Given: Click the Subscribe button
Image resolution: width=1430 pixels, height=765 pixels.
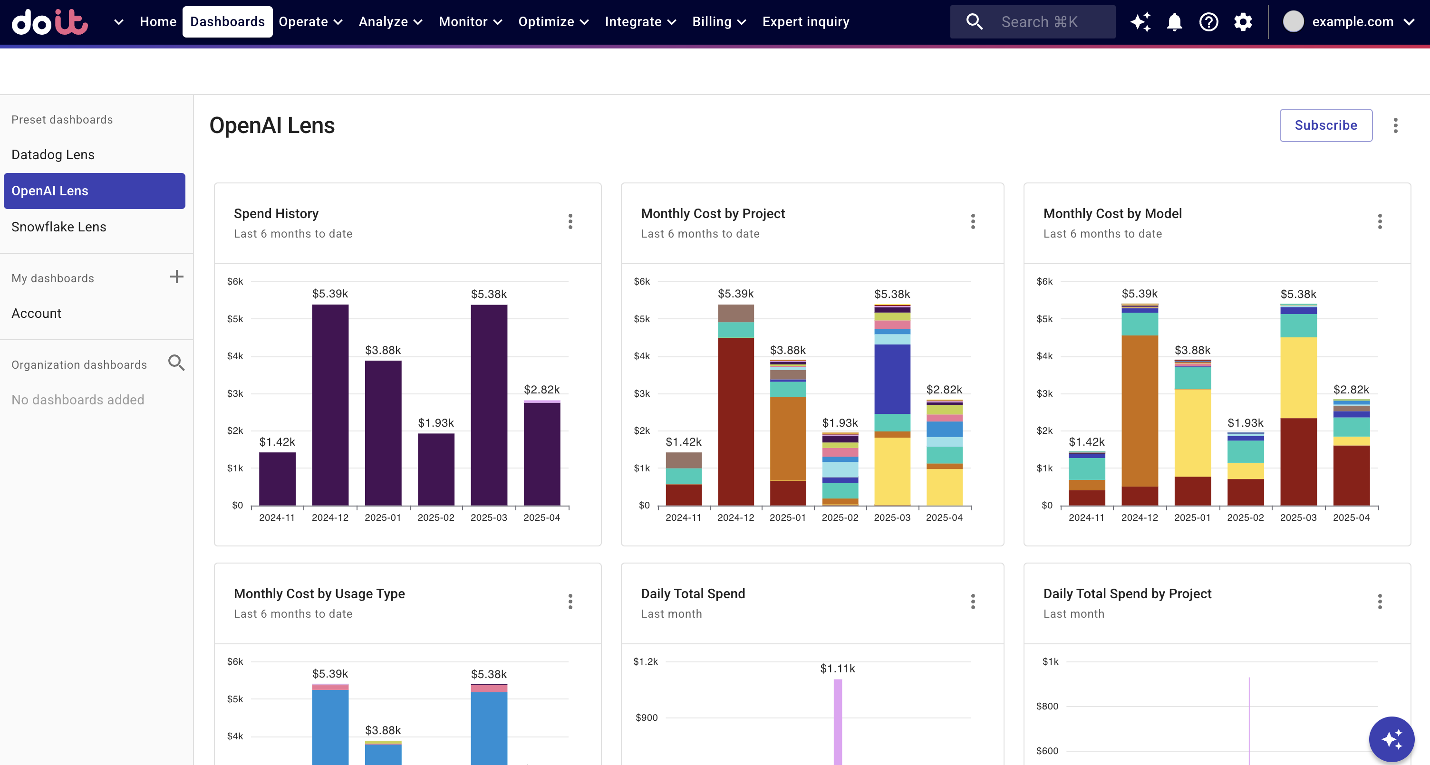Looking at the screenshot, I should tap(1325, 125).
